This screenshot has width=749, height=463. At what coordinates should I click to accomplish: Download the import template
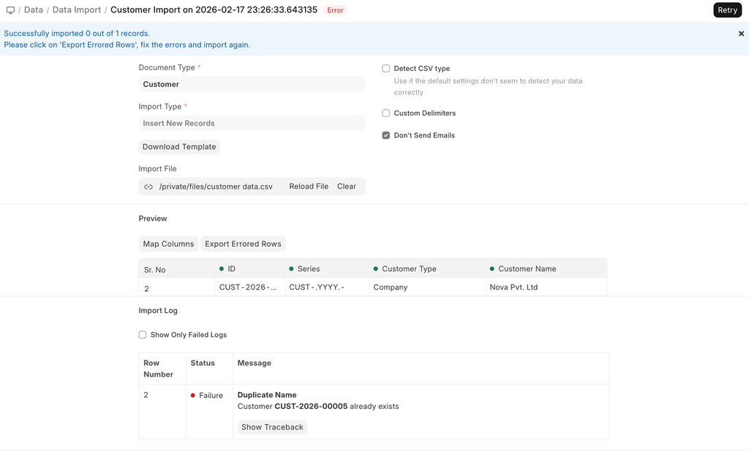179,147
